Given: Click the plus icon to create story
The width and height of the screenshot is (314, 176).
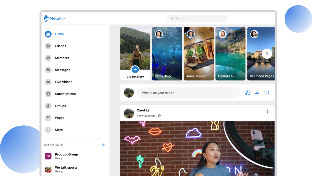Looking at the screenshot, I should [135, 69].
